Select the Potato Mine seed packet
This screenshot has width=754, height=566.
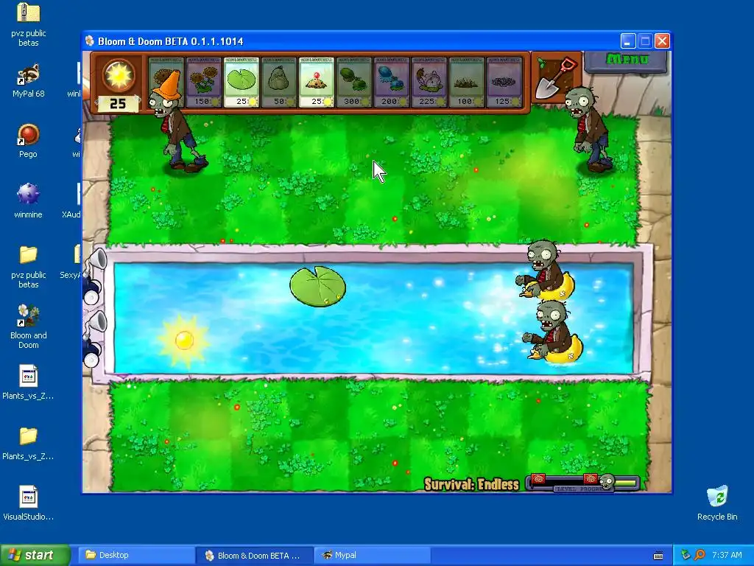[x=317, y=83]
